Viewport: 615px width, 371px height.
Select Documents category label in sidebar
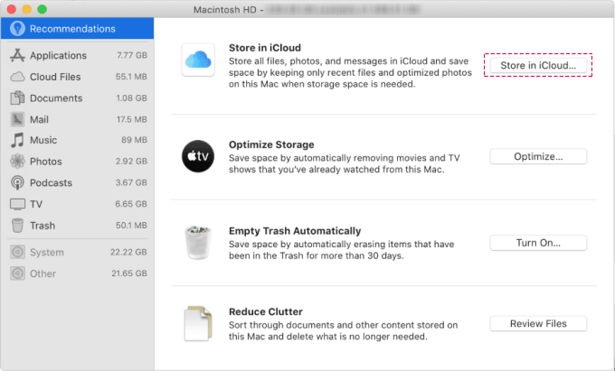tap(56, 98)
